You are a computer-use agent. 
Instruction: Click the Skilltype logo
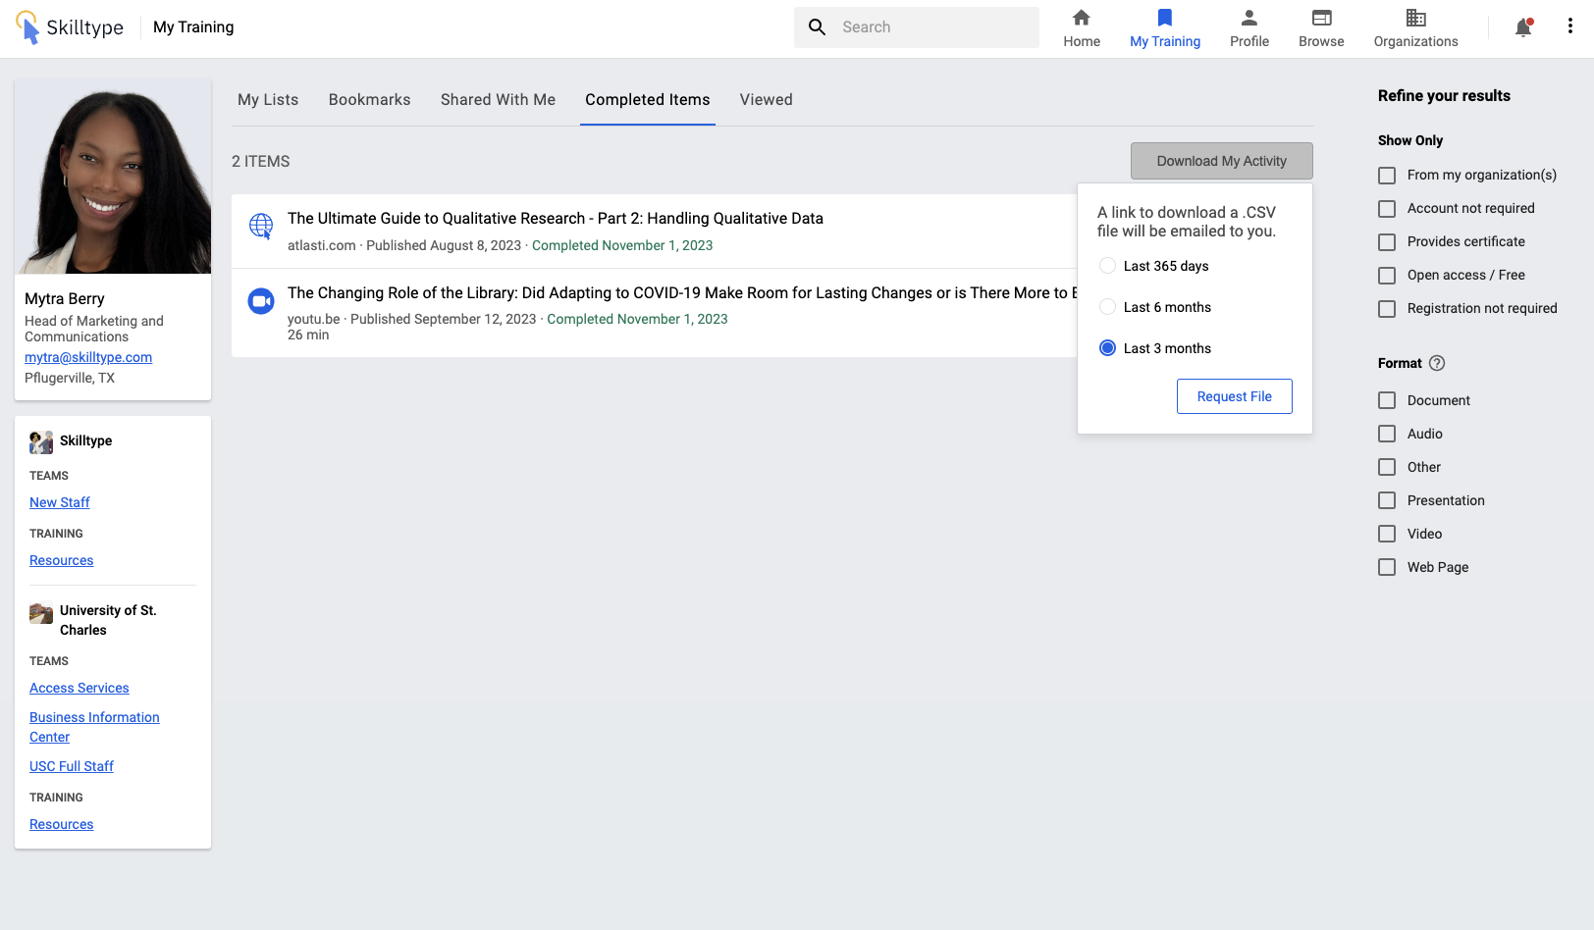click(70, 27)
